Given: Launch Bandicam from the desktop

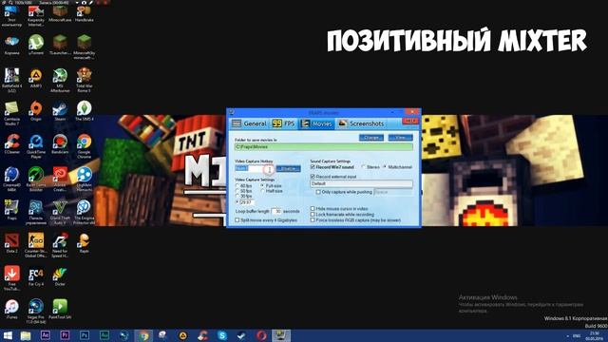Looking at the screenshot, I should coord(60,144).
